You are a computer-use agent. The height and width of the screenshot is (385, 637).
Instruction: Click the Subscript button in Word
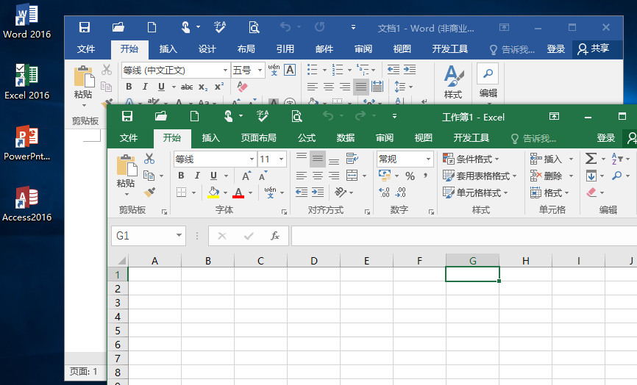click(x=203, y=87)
